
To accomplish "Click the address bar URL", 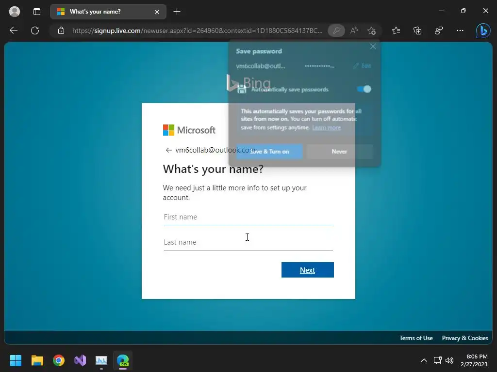I will click(197, 31).
